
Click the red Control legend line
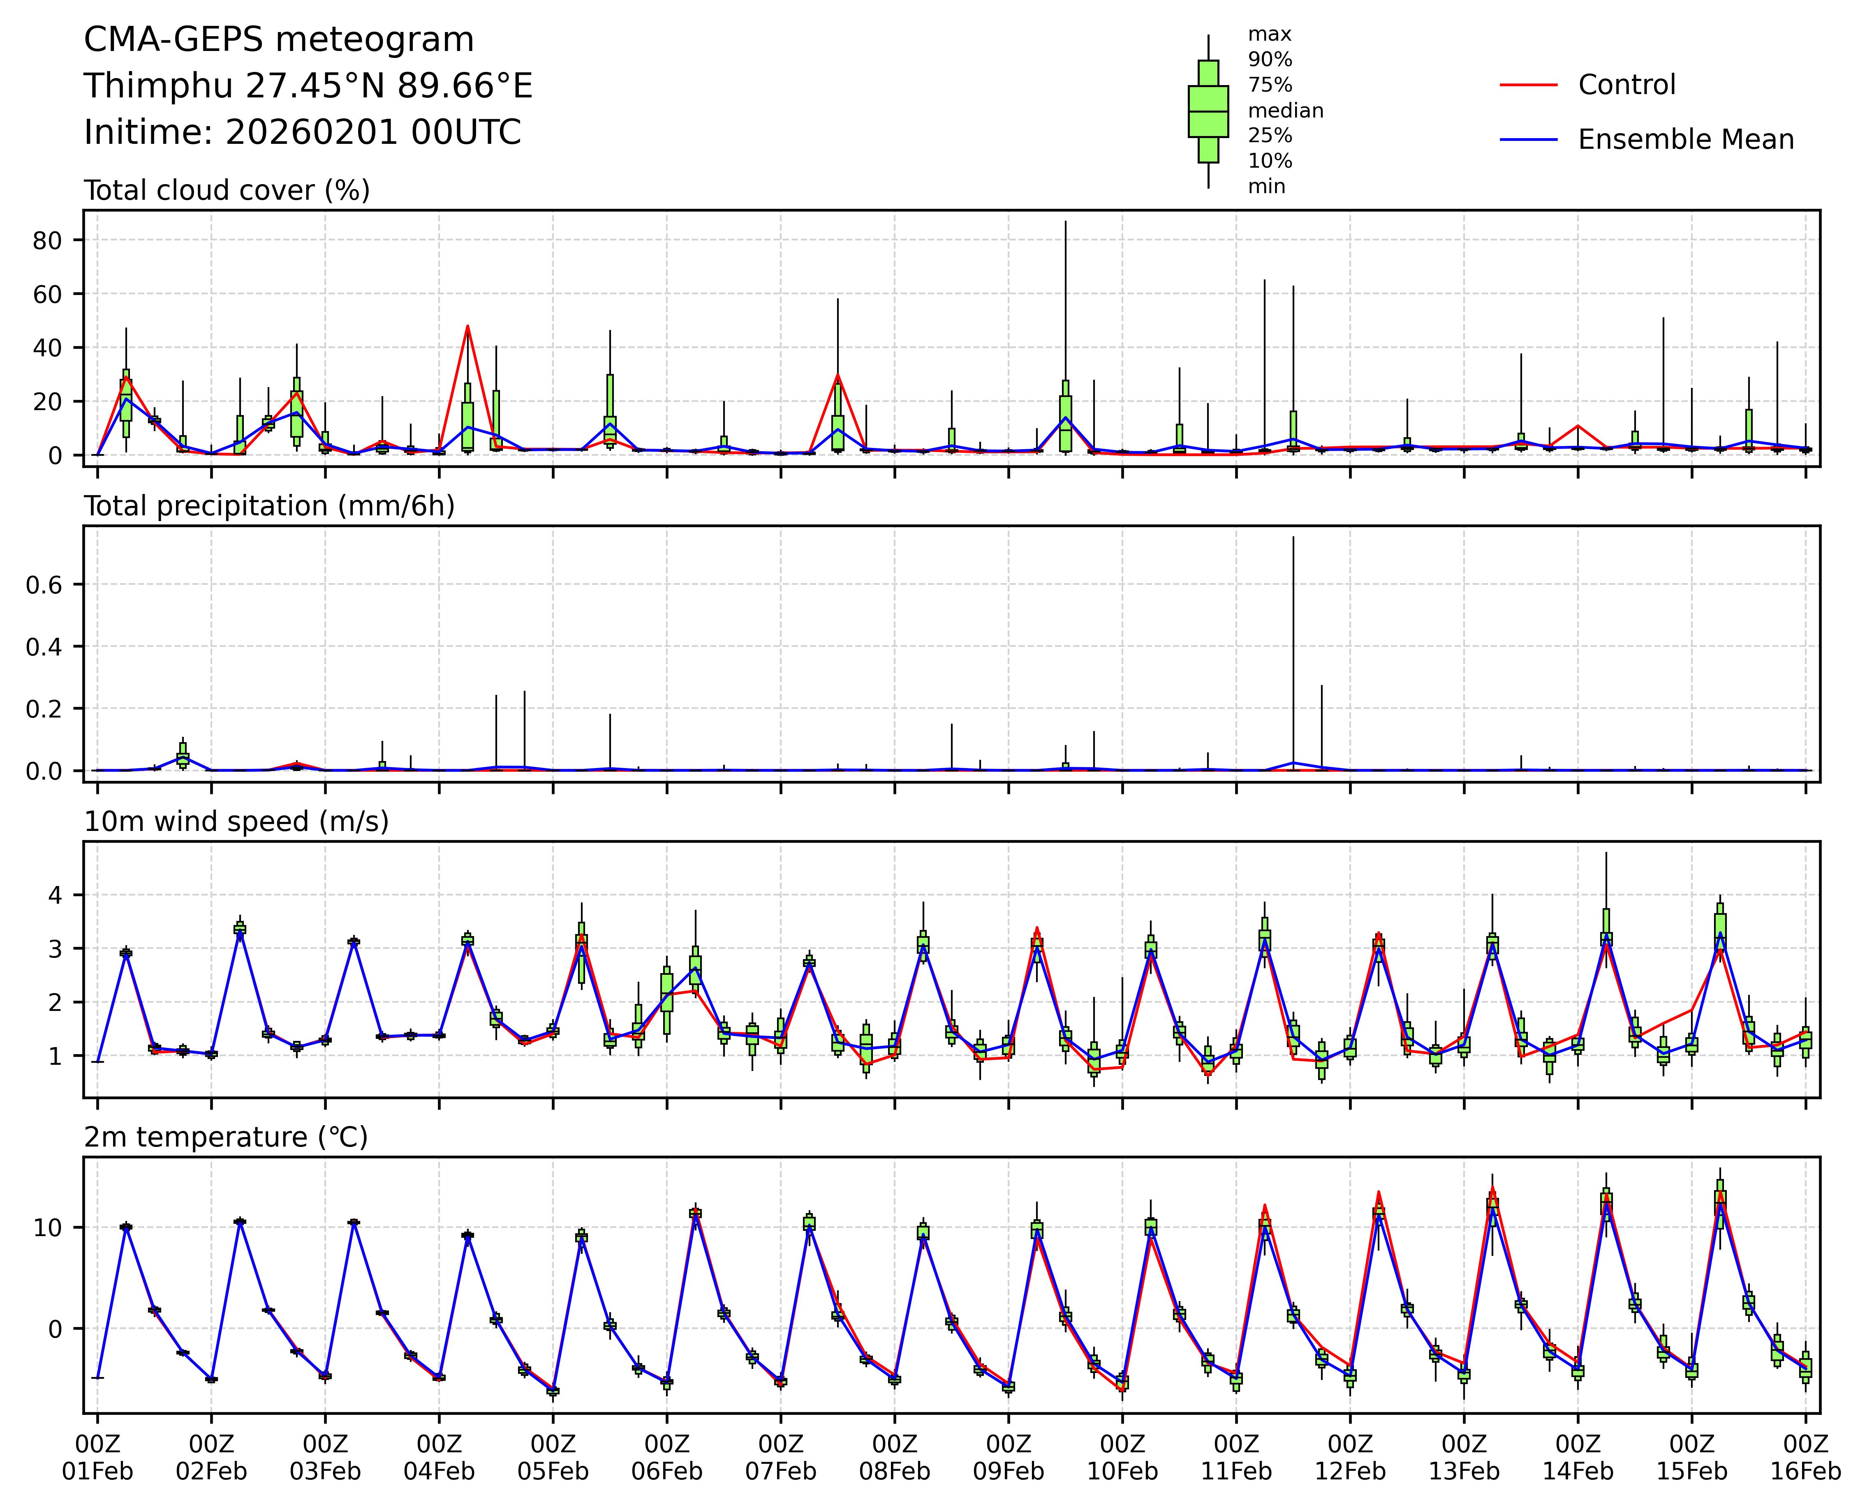pyautogui.click(x=1528, y=85)
